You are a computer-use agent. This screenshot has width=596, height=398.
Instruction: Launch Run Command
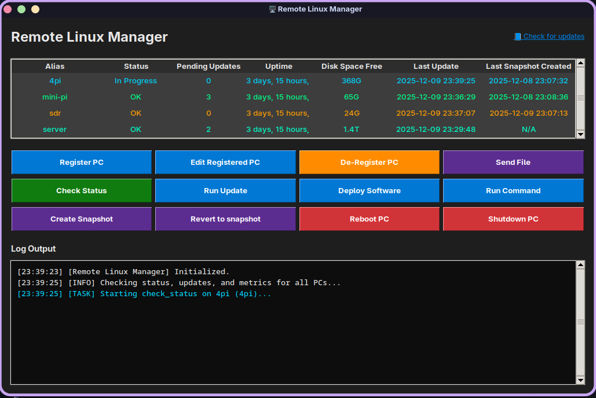pyautogui.click(x=513, y=190)
